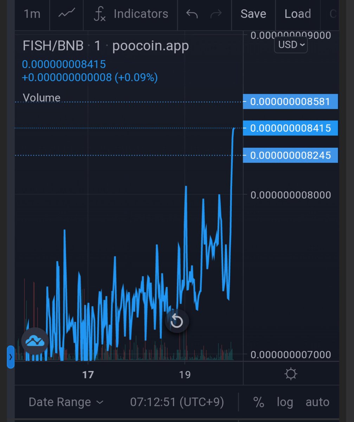Click the Volume indicator label
The height and width of the screenshot is (422, 354).
click(41, 98)
